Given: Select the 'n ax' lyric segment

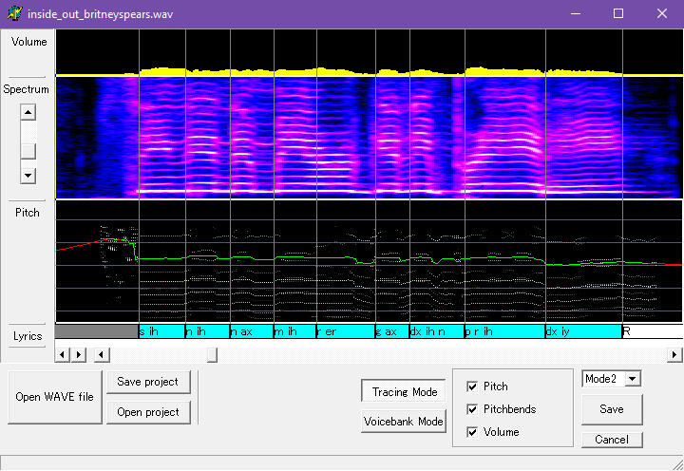Looking at the screenshot, I should pyautogui.click(x=251, y=332).
